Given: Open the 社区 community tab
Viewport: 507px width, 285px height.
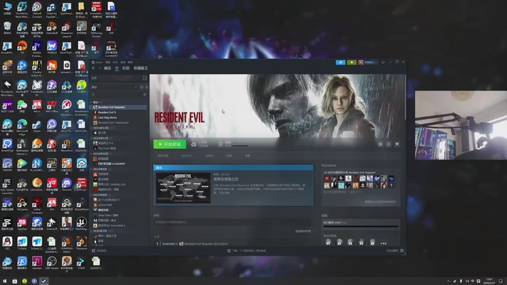Looking at the screenshot, I should (125, 68).
